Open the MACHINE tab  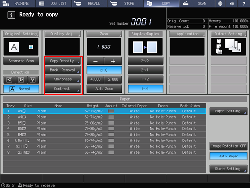[17, 3]
